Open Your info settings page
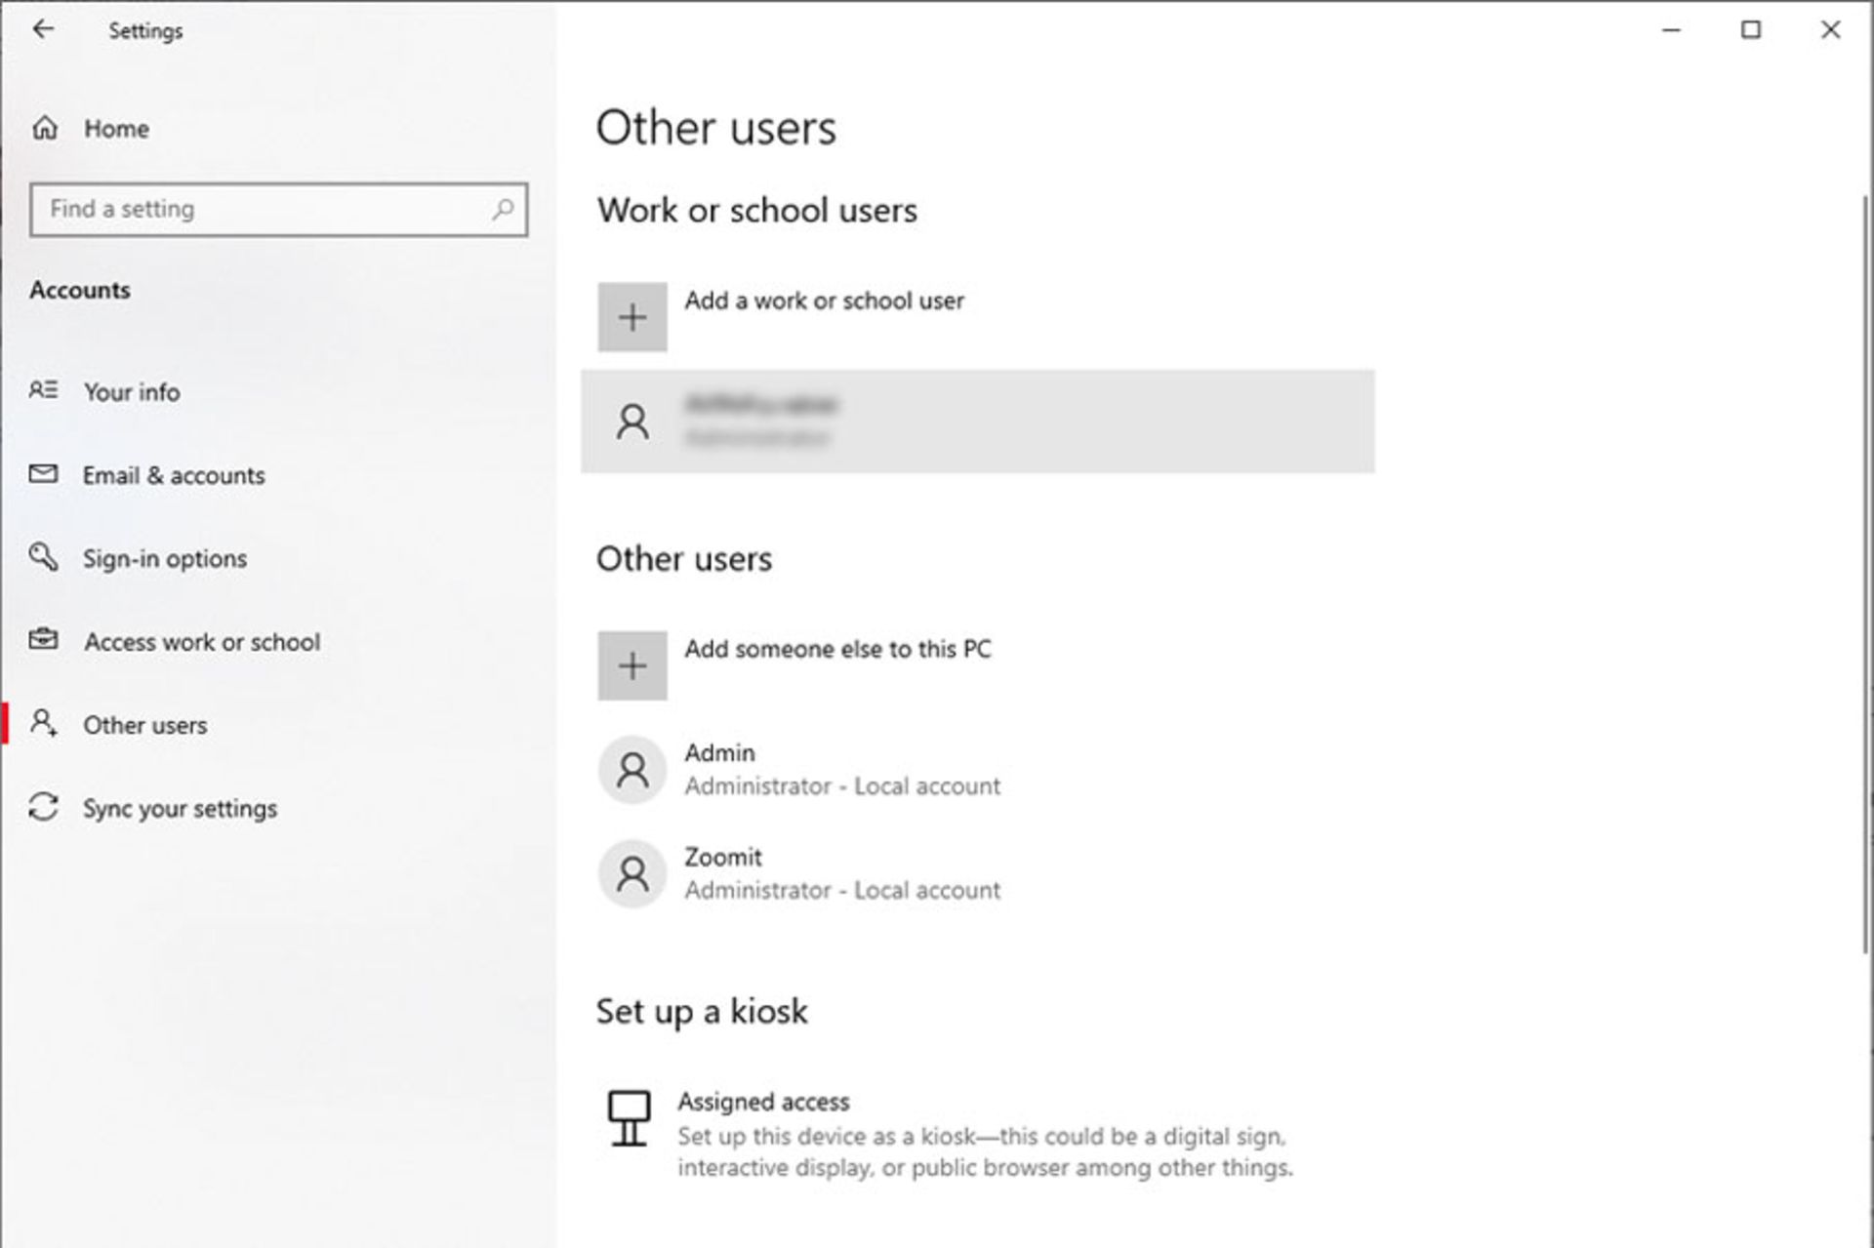 132,392
